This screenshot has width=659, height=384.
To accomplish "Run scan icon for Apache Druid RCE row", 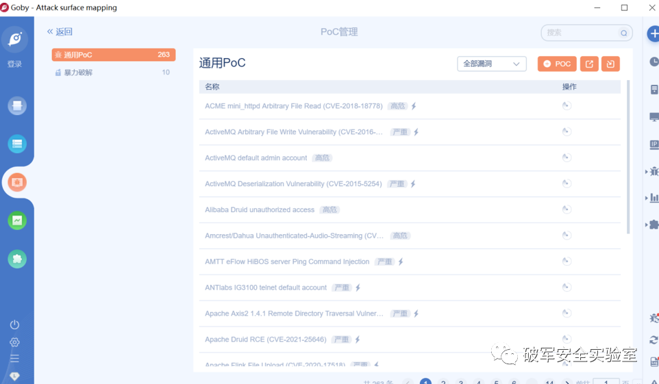I will (x=567, y=339).
